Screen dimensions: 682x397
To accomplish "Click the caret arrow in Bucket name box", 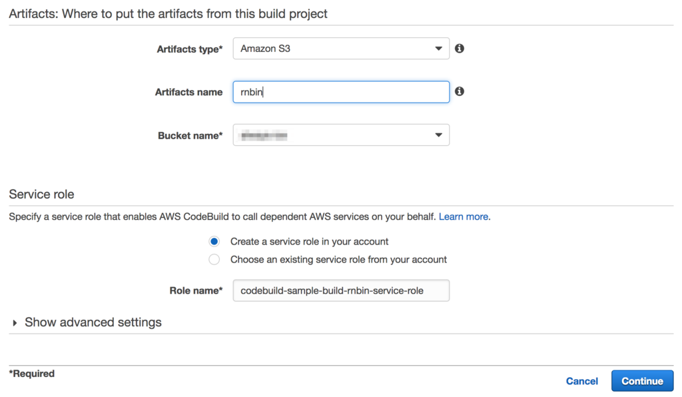I will pyautogui.click(x=438, y=135).
